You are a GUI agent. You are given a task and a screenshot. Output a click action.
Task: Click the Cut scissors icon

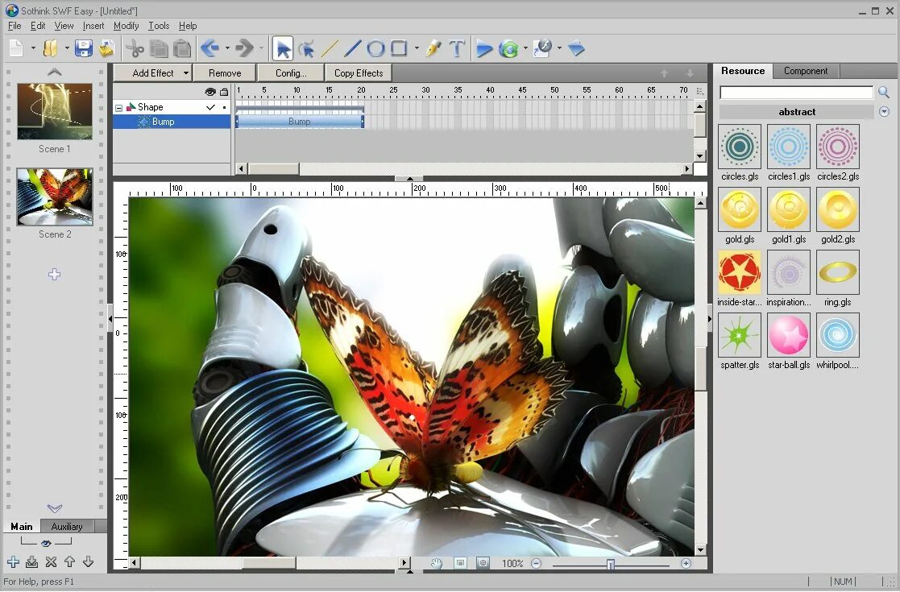tap(135, 49)
